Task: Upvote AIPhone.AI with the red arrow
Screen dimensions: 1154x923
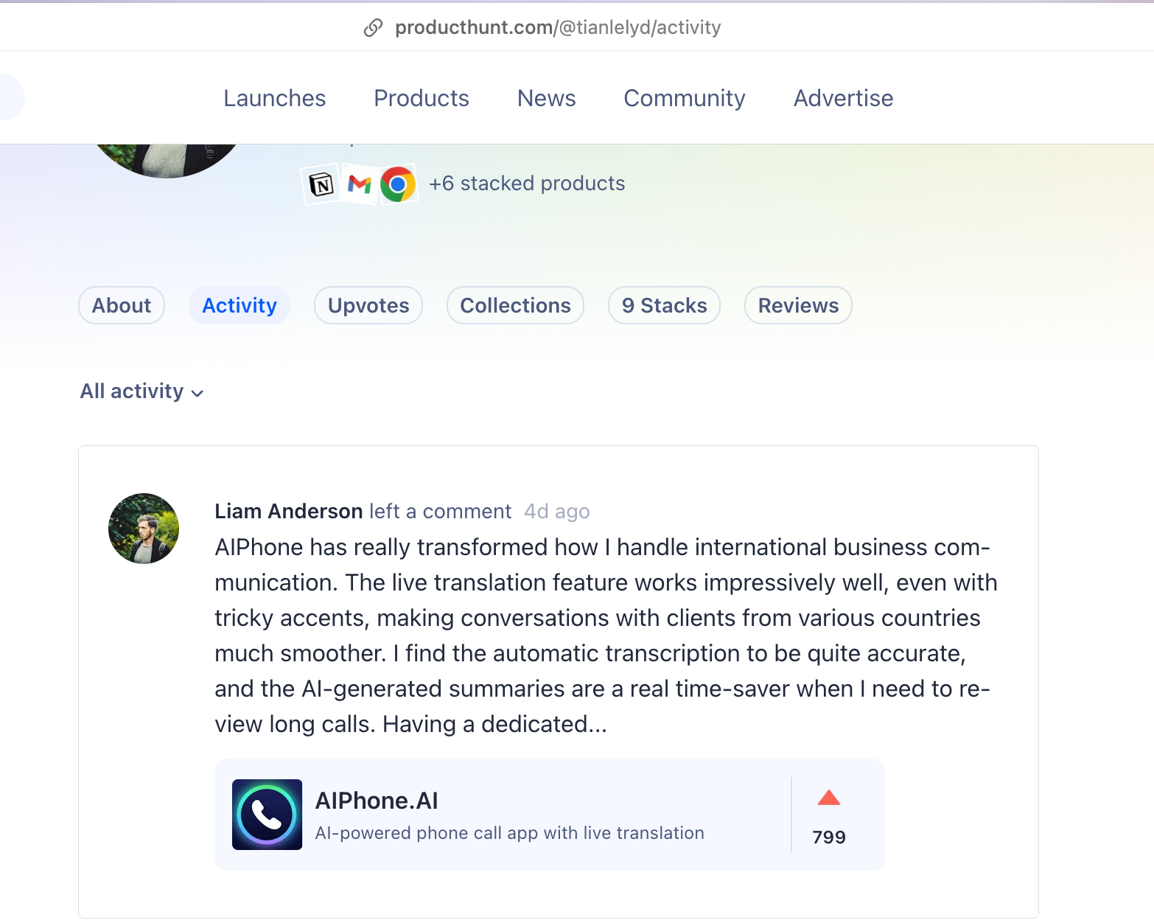Action: pyautogui.click(x=829, y=798)
